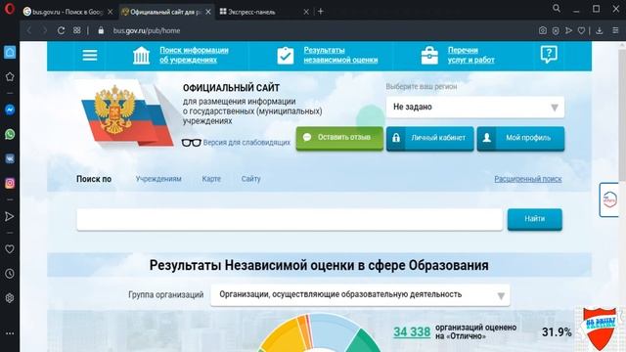This screenshot has height=352, width=626.
Task: Select search by 'Сайту'
Action: point(250,179)
